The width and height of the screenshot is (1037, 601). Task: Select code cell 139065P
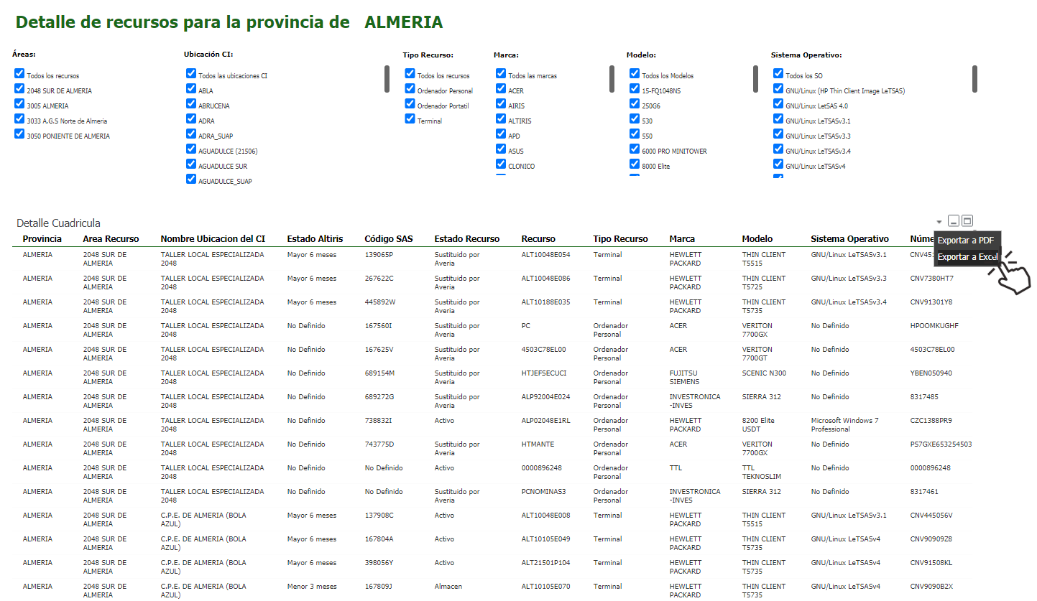379,255
